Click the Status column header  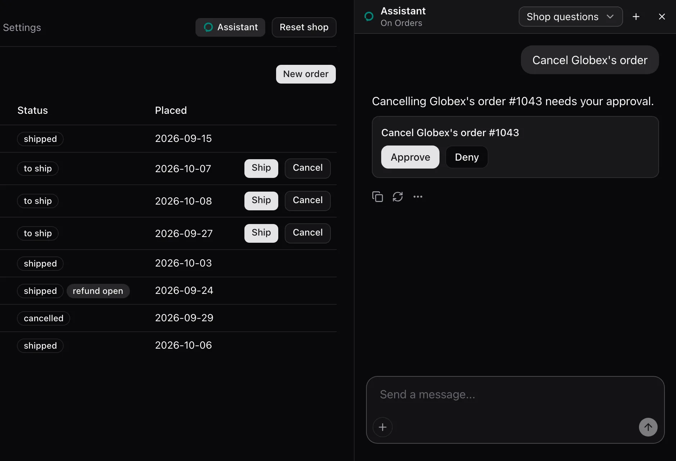(33, 111)
